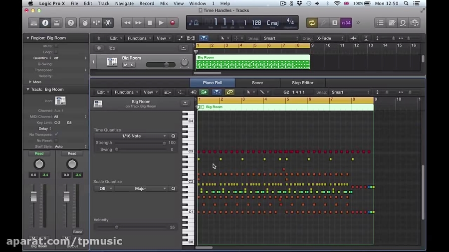Expand the More section in Region inspector

point(30,82)
